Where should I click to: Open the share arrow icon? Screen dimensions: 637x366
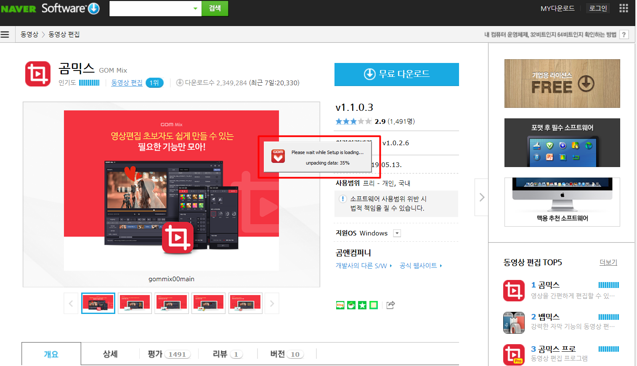[x=390, y=305]
